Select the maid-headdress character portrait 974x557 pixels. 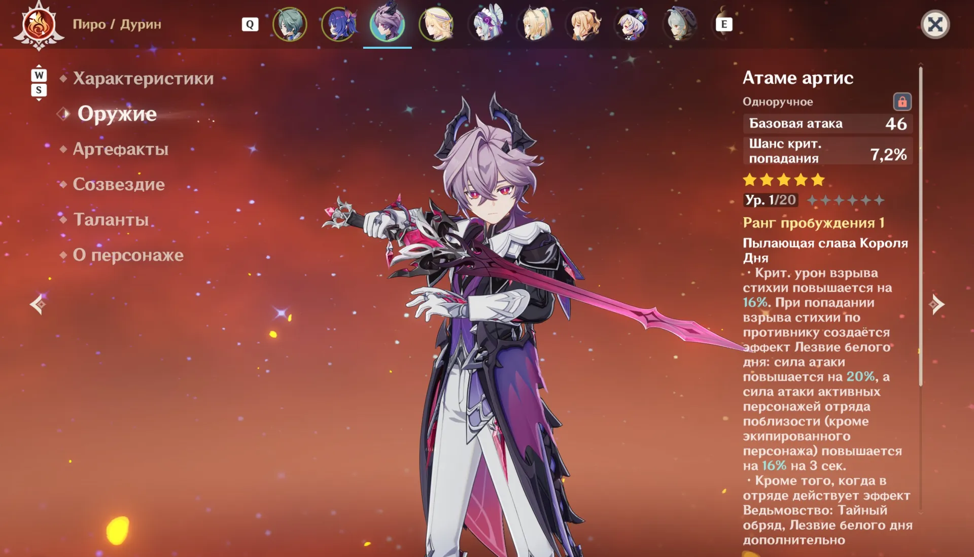[x=486, y=24]
